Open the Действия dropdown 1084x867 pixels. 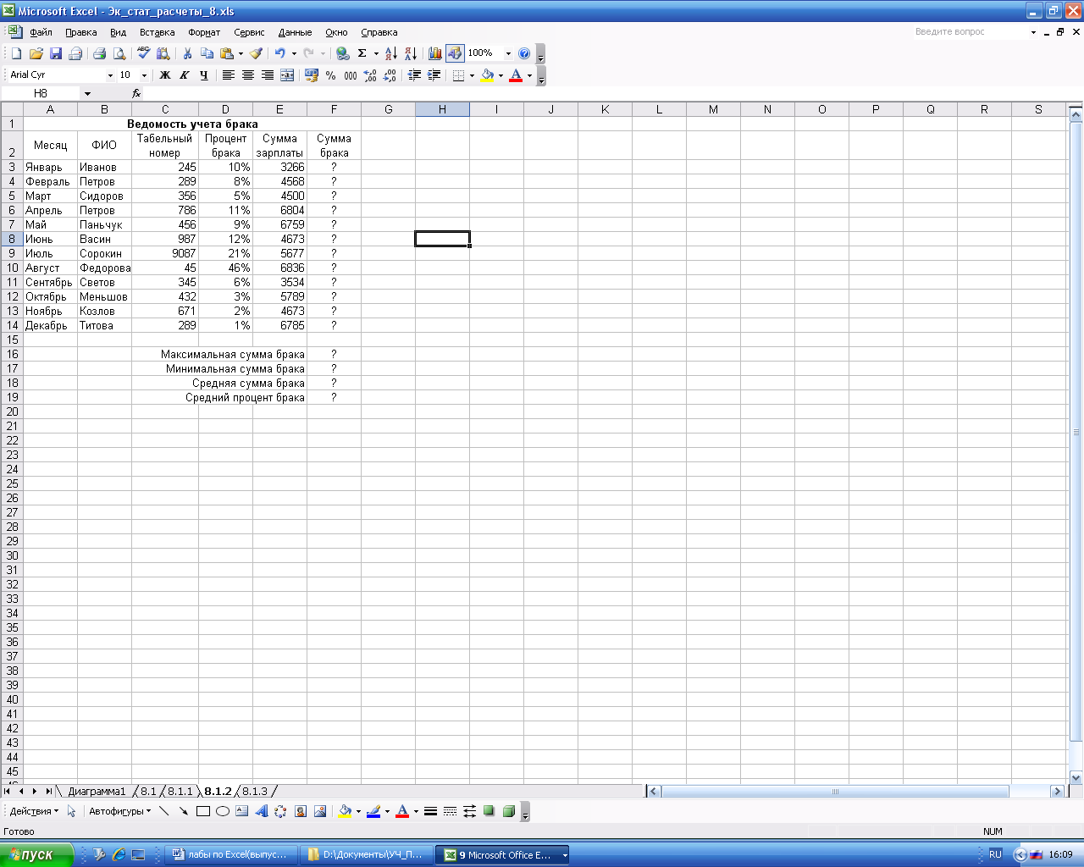(x=34, y=811)
